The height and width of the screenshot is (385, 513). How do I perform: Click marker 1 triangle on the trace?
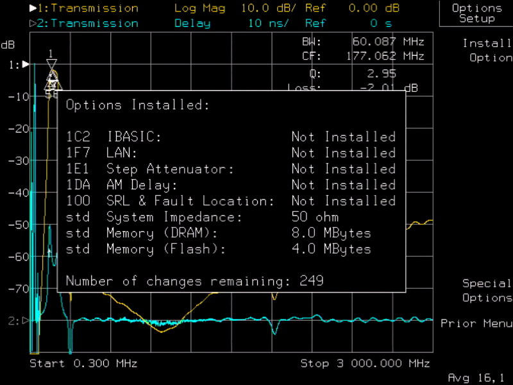click(x=51, y=65)
